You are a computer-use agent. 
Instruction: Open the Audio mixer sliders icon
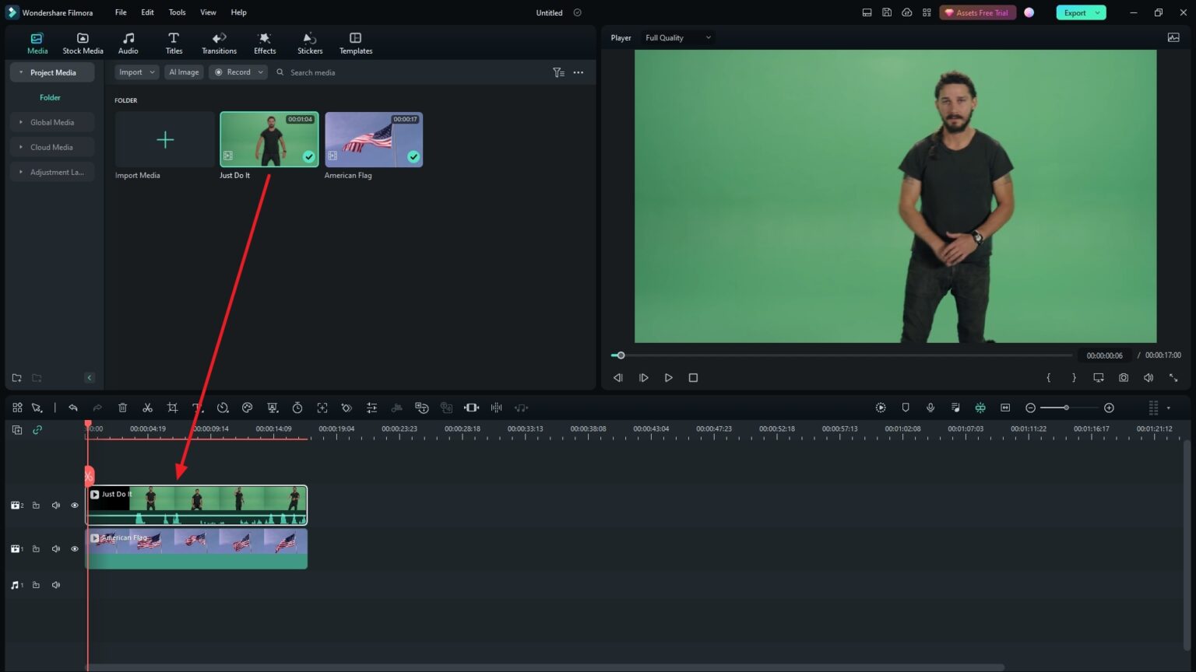372,407
